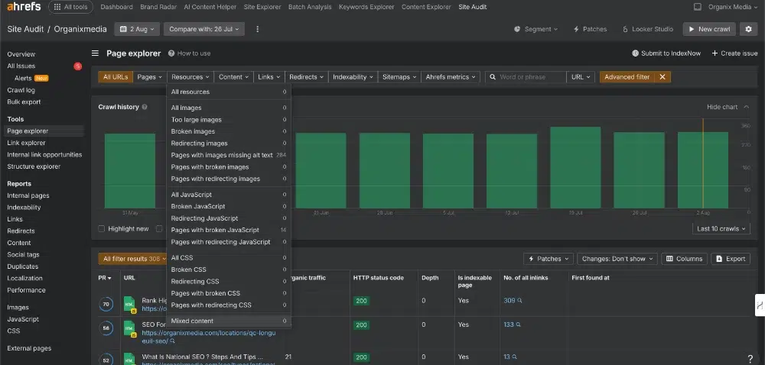Screen dimensions: 765x365
Task: Click the Looker Studio button
Action: (648, 29)
